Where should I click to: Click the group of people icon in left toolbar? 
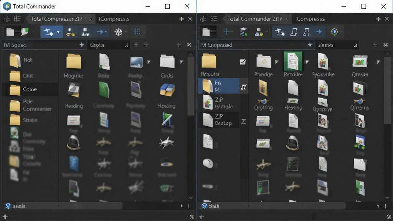[85, 32]
